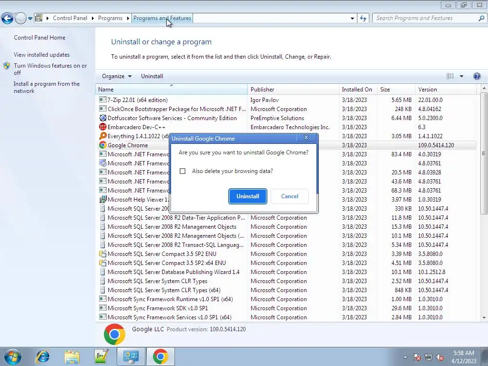Switch to Control Panel taskbar button
This screenshot has height=366, width=488.
click(131, 356)
